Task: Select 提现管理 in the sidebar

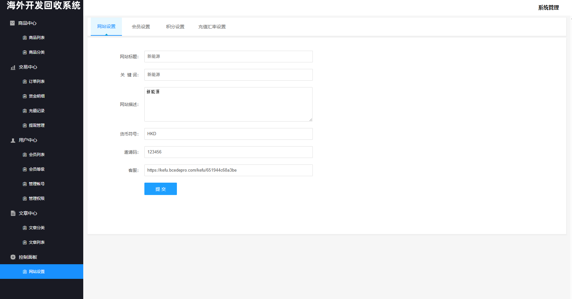Action: click(36, 125)
